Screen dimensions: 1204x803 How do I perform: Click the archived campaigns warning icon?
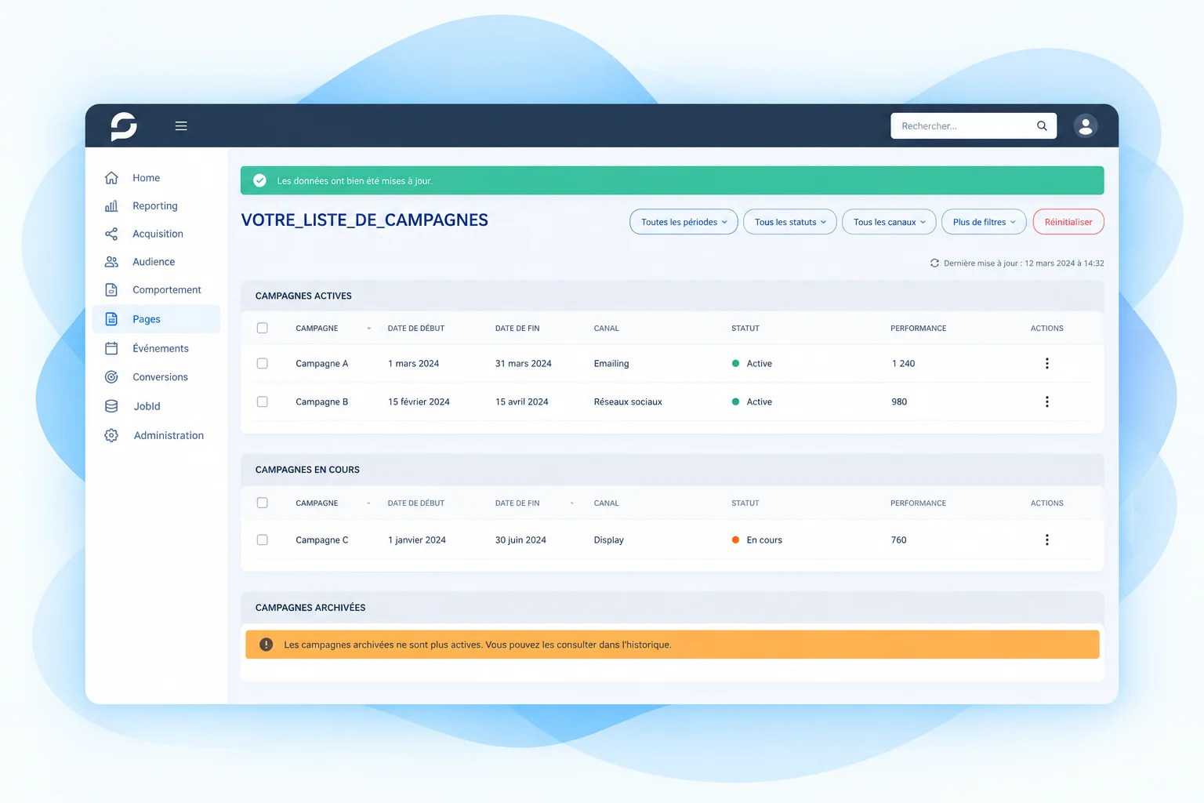266,645
